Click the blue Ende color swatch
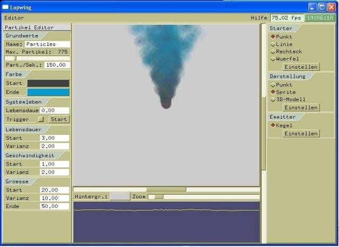Screen dimensions: 339x247 click(x=48, y=92)
